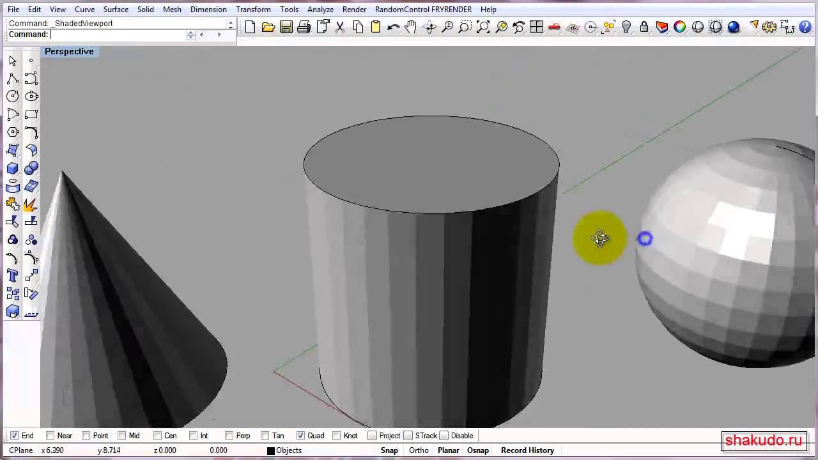Check the Disable osnap checkbox

(444, 436)
